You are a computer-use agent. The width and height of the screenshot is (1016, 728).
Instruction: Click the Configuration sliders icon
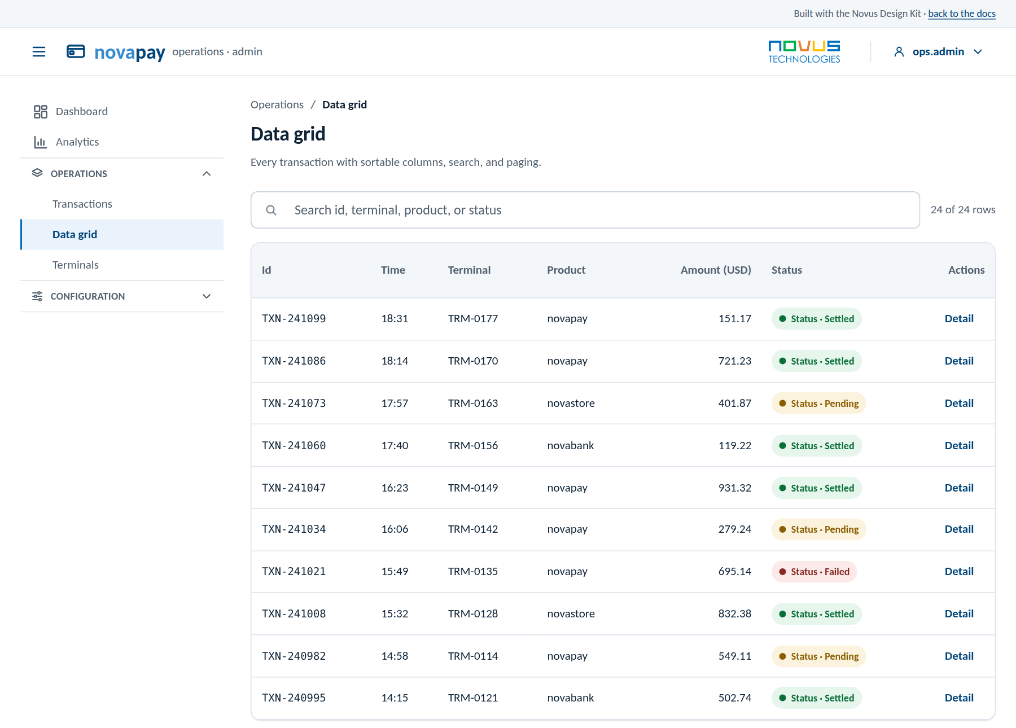tap(37, 296)
